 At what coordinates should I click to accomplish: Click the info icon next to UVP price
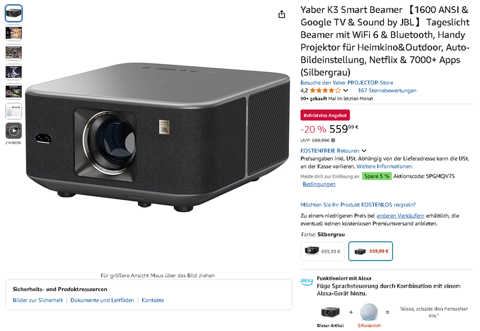point(333,140)
